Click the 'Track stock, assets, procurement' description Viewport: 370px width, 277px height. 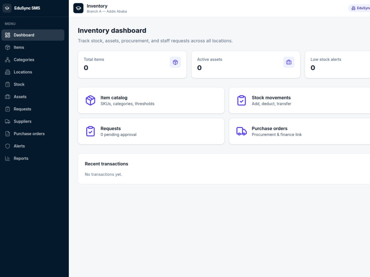(155, 41)
